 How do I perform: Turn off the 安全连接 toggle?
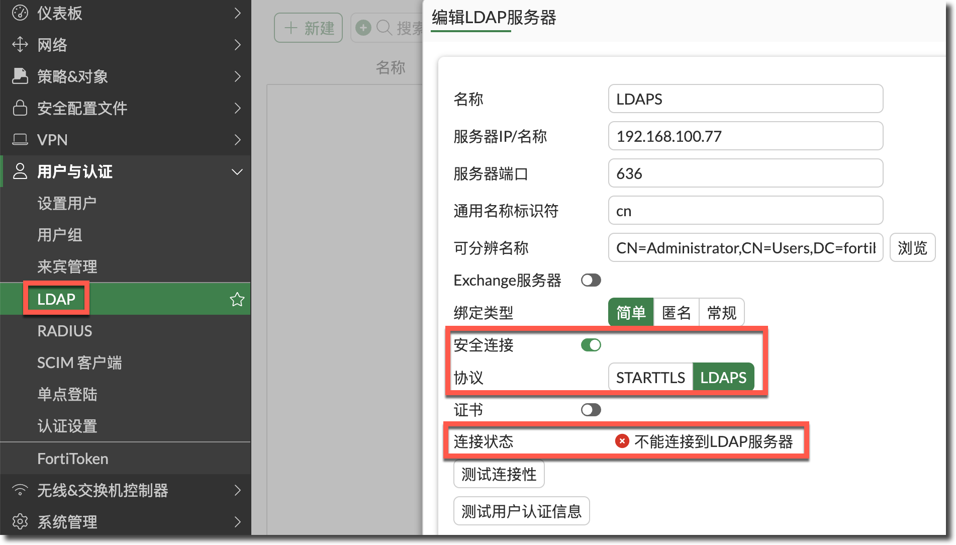pyautogui.click(x=591, y=345)
